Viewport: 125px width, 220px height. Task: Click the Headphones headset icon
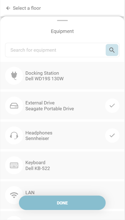point(14,135)
